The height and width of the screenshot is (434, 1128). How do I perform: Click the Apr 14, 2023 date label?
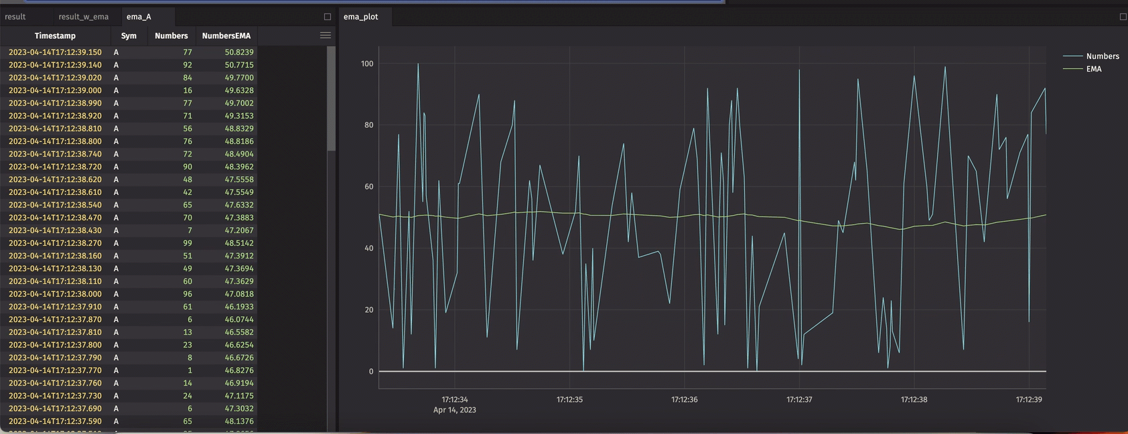(x=455, y=410)
